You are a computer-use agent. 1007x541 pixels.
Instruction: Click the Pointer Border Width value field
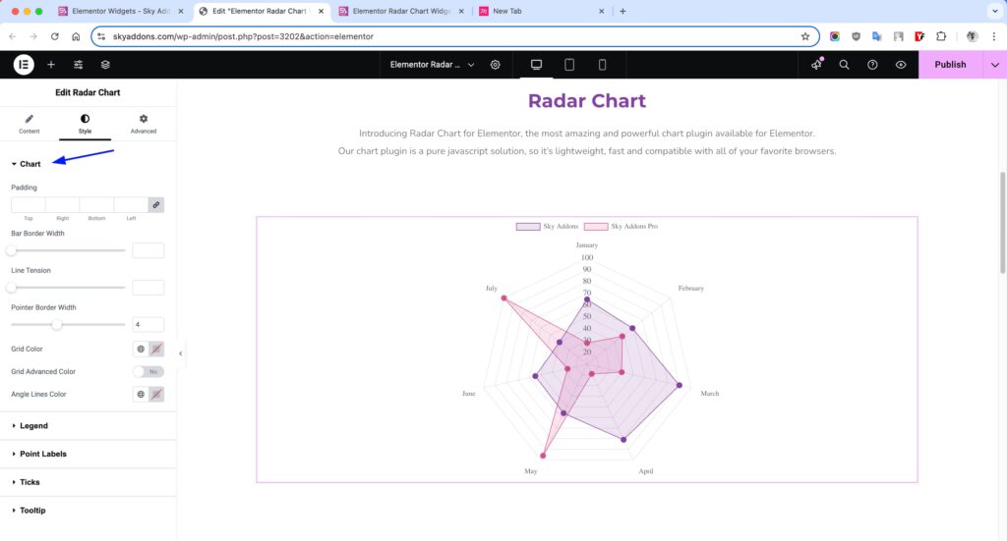coord(148,324)
